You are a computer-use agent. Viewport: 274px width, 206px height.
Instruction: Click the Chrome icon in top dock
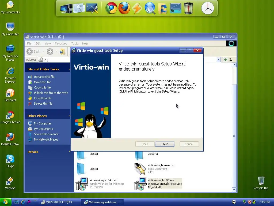(x=111, y=8)
